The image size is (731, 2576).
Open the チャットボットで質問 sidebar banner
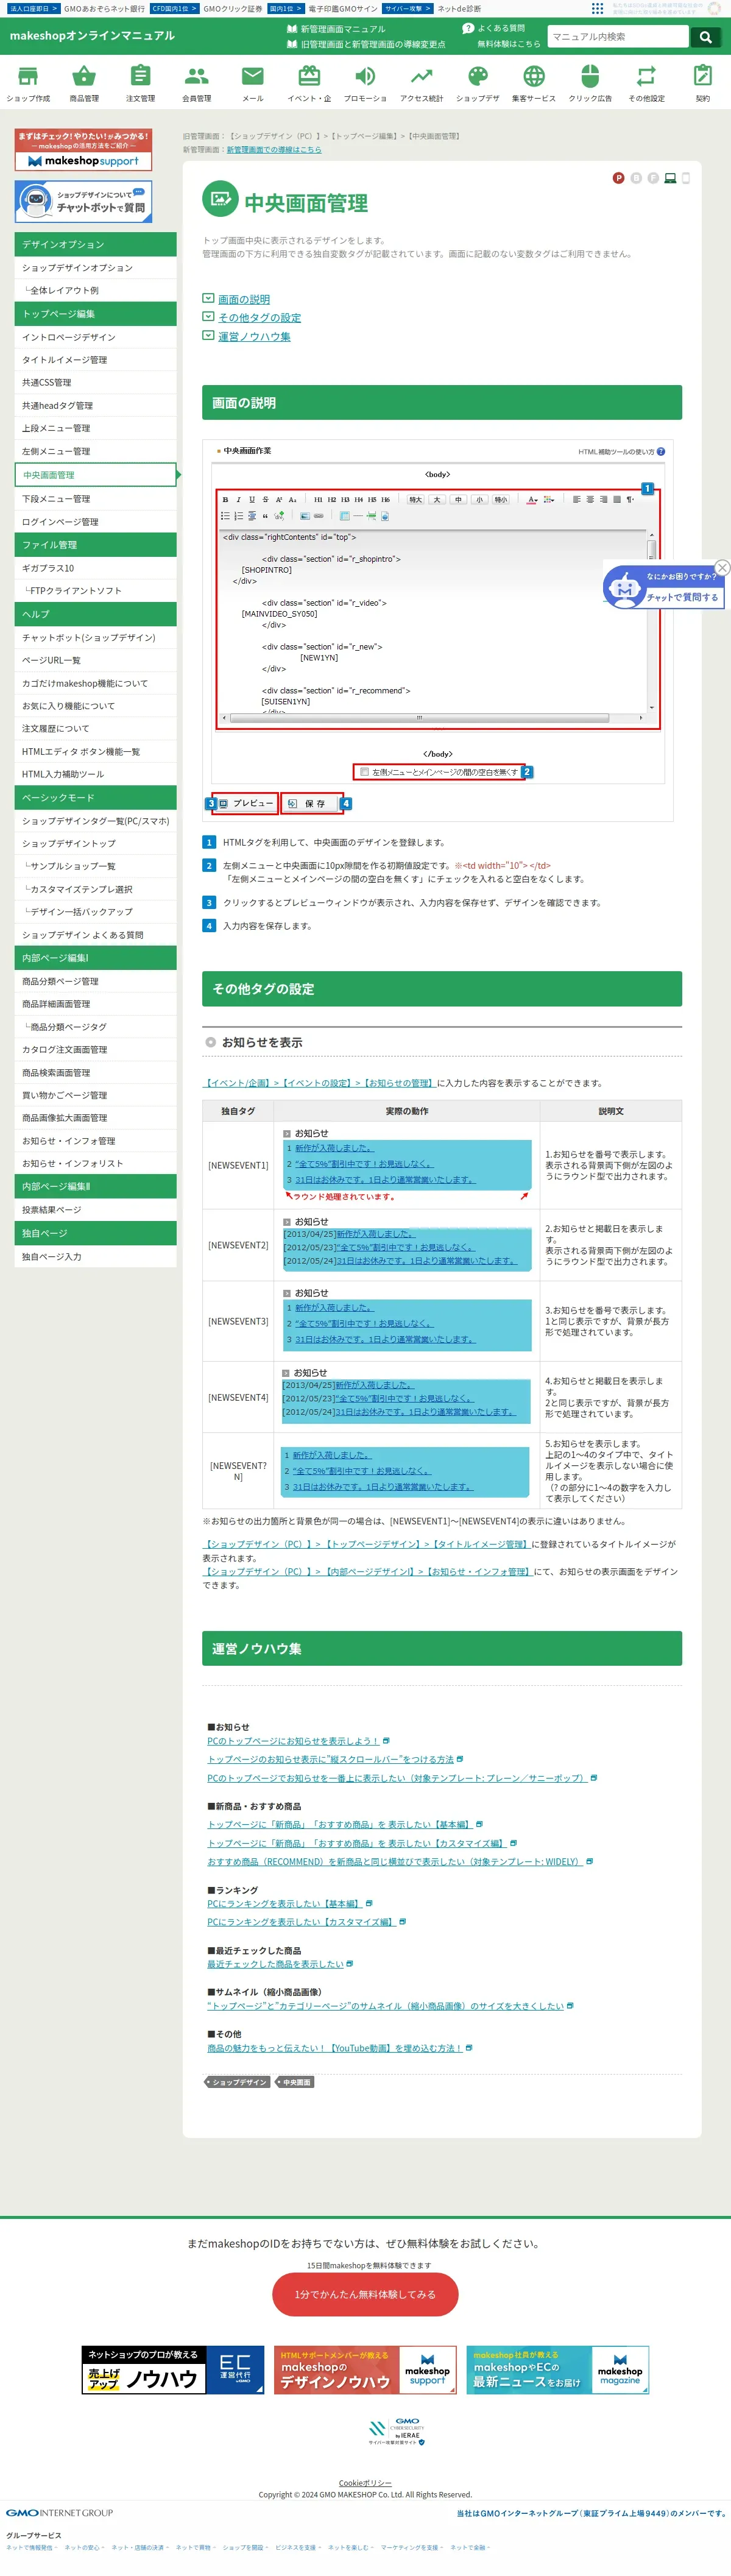tap(84, 202)
